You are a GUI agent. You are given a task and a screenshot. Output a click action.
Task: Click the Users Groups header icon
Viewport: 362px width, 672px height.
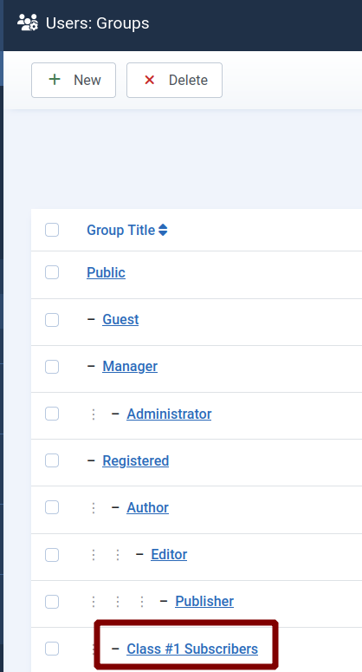(x=28, y=23)
